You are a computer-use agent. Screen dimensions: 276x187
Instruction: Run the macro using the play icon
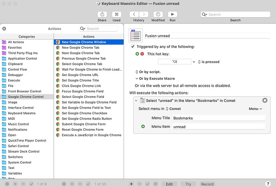click(x=172, y=14)
